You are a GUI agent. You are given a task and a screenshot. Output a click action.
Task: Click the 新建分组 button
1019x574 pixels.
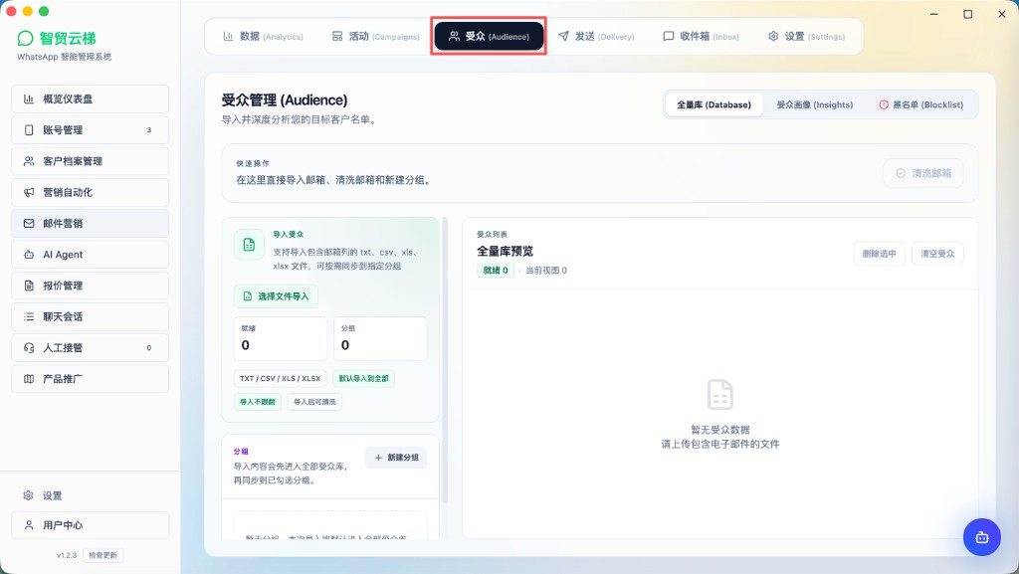tap(396, 458)
